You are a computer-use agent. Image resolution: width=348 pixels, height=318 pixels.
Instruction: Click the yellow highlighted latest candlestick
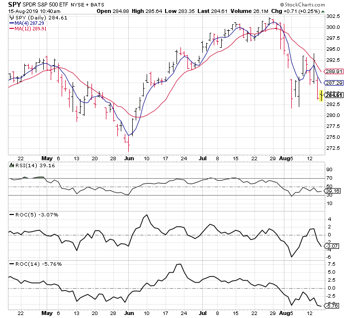point(321,95)
